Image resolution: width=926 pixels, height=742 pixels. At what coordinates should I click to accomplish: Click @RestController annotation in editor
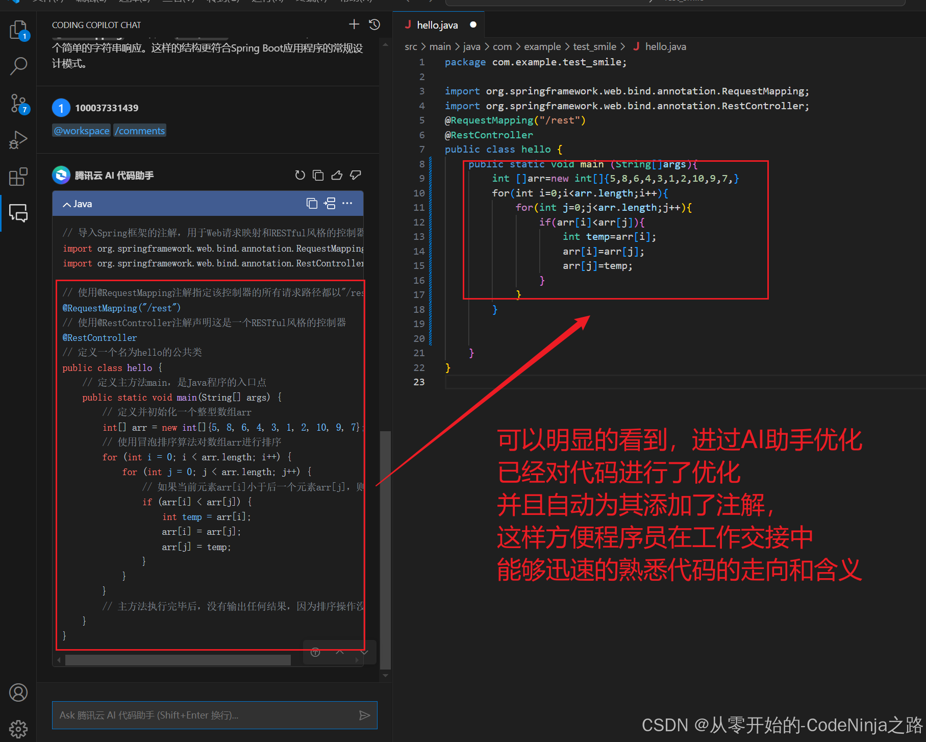click(x=489, y=135)
